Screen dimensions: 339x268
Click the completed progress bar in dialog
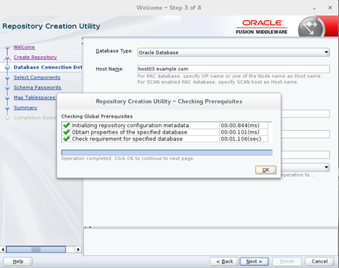click(167, 152)
